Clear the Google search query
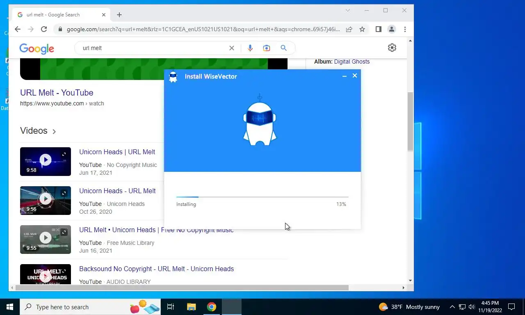This screenshot has height=315, width=525. click(x=232, y=48)
